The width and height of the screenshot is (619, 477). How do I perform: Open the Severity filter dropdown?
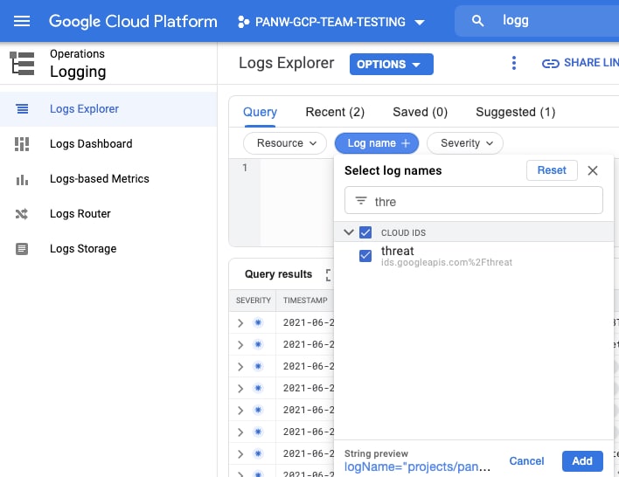(x=464, y=142)
